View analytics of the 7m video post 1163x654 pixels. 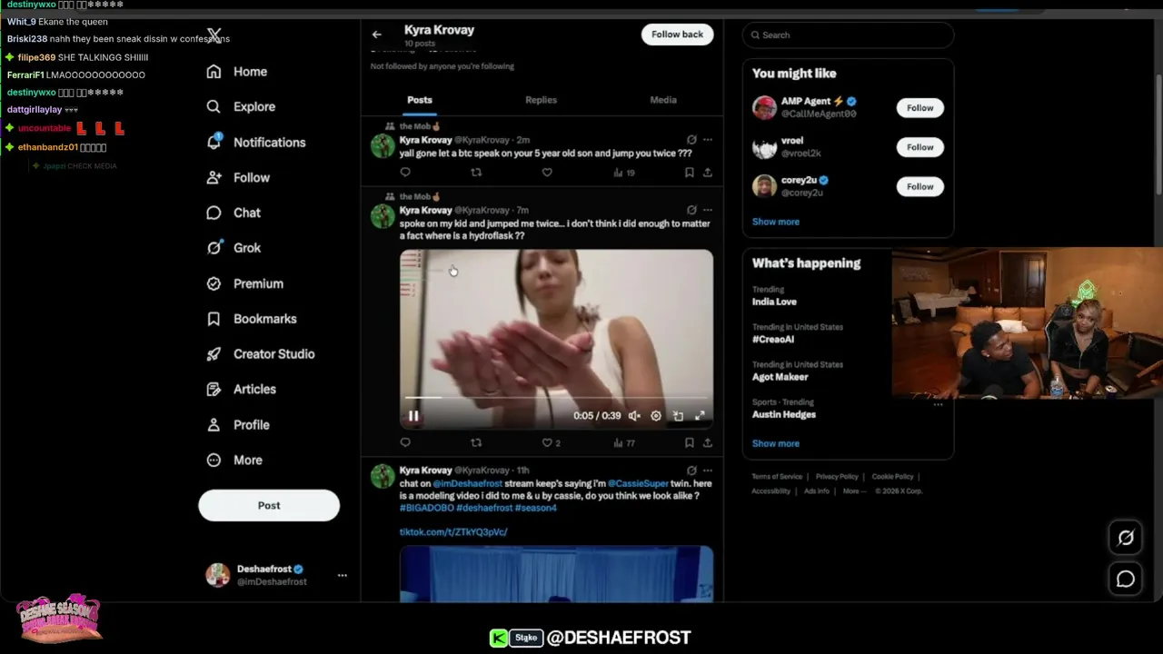click(x=623, y=443)
